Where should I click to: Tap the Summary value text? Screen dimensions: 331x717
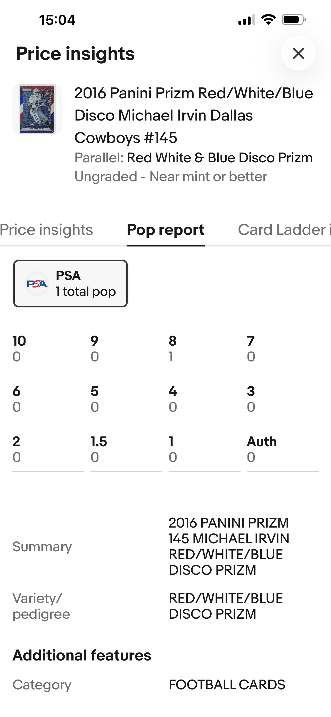229,546
